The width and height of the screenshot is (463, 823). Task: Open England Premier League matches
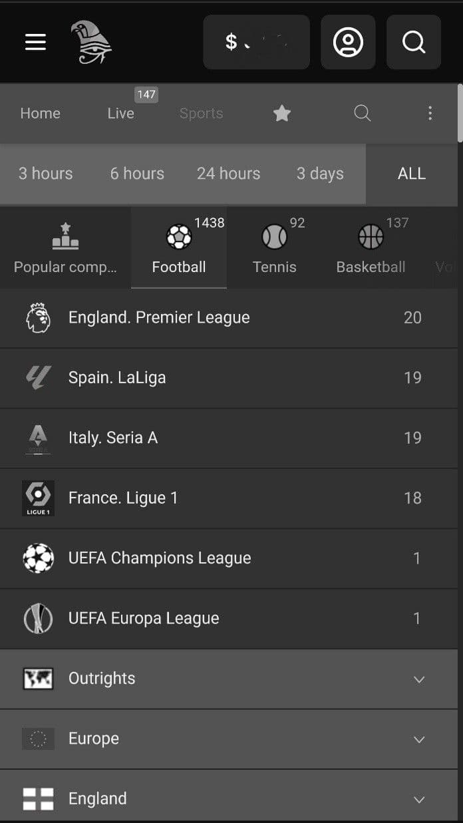231,317
